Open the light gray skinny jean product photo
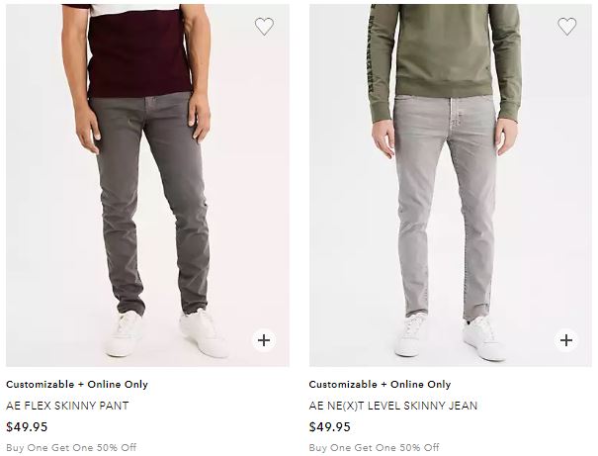The image size is (598, 456). tap(451, 185)
